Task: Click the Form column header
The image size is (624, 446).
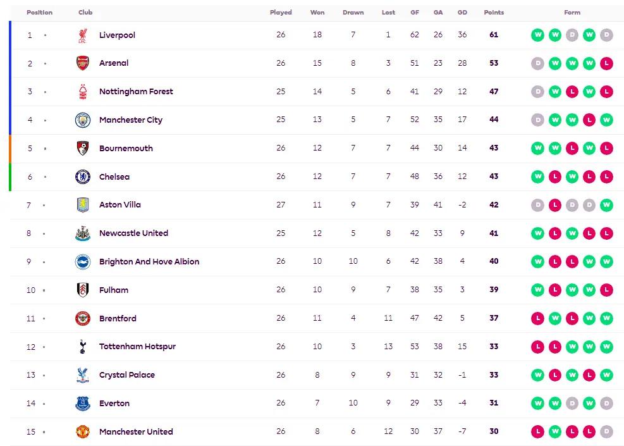Action: (x=572, y=13)
